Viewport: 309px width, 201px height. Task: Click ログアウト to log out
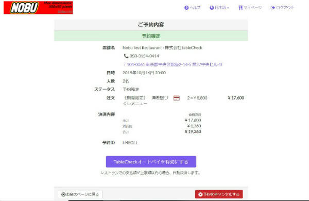pyautogui.click(x=282, y=8)
